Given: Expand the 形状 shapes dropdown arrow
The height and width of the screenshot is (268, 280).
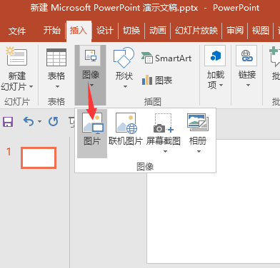Looking at the screenshot, I should 126,87.
